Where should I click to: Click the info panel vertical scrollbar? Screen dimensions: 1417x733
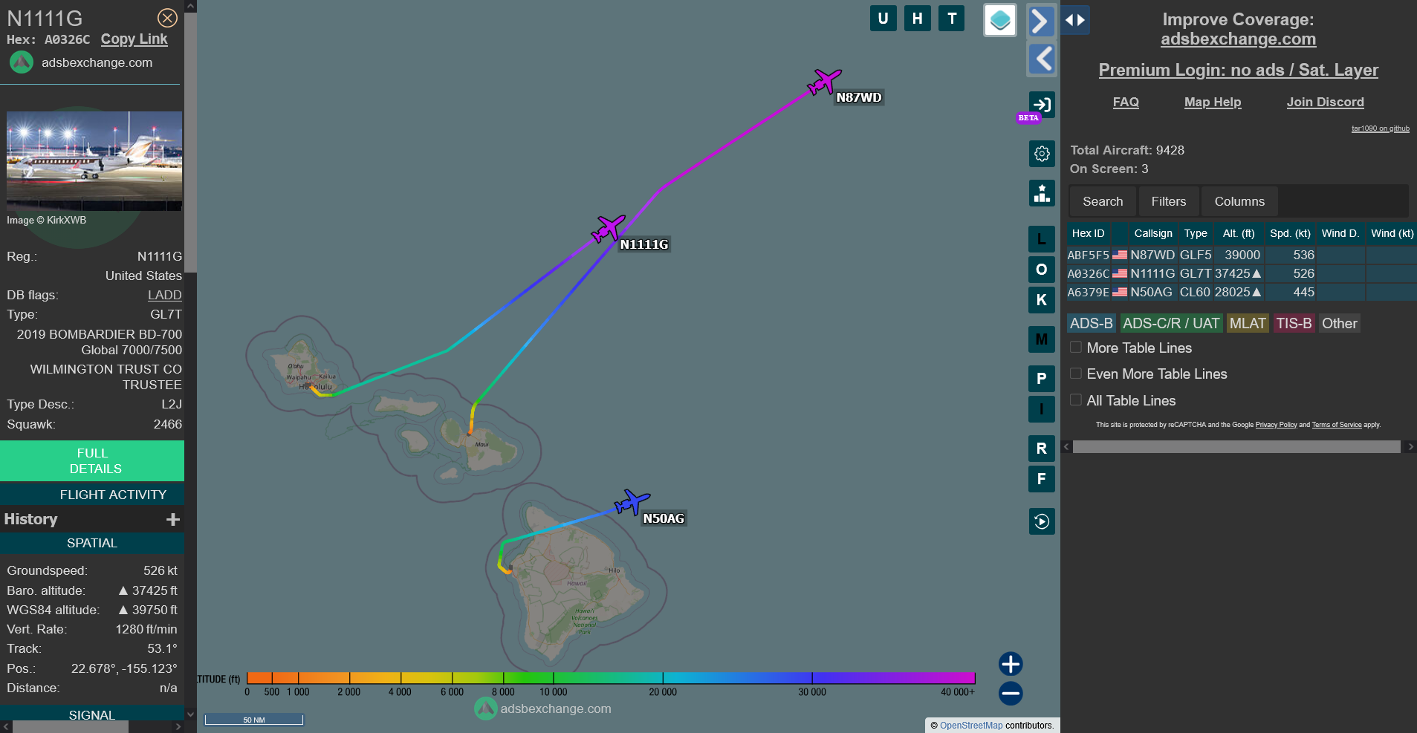tap(190, 141)
